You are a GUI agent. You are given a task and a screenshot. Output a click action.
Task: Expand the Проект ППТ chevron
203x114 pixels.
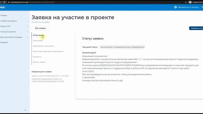tap(27, 27)
